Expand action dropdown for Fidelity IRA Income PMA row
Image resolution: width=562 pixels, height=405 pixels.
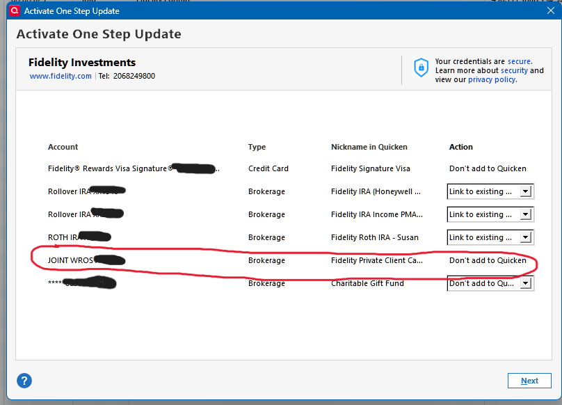click(525, 214)
